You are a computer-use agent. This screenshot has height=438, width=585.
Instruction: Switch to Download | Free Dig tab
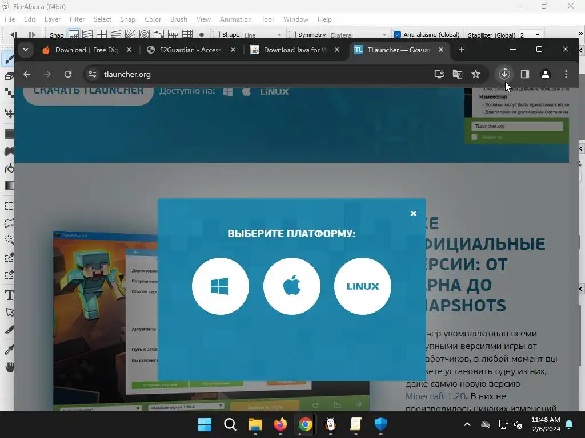coord(86,50)
